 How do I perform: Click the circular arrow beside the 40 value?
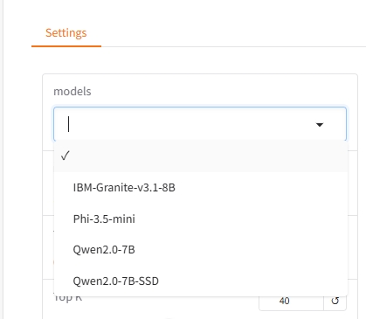click(335, 301)
